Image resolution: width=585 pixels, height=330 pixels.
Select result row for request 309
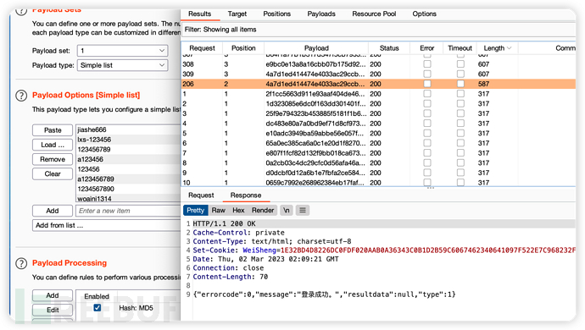(x=379, y=74)
